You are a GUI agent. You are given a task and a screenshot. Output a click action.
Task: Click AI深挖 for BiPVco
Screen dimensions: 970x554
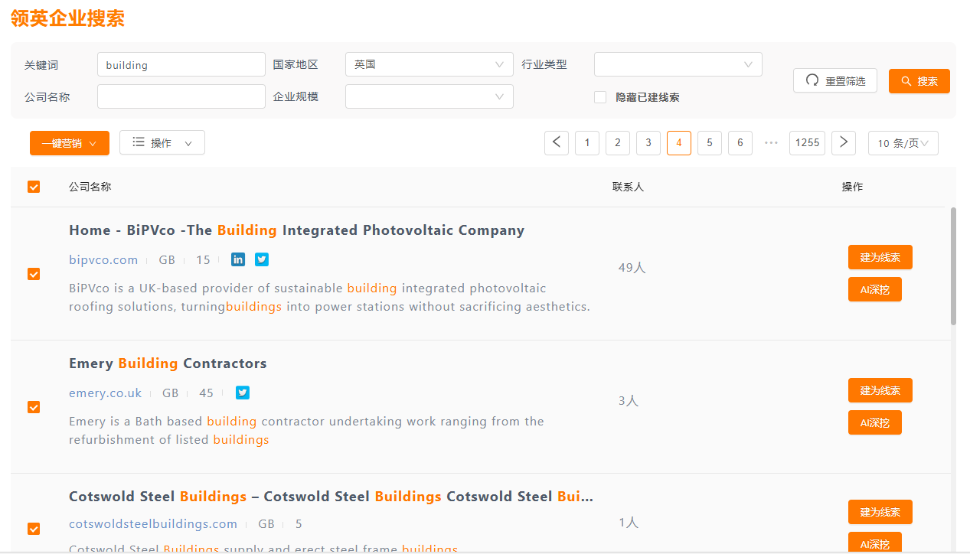[x=875, y=289]
